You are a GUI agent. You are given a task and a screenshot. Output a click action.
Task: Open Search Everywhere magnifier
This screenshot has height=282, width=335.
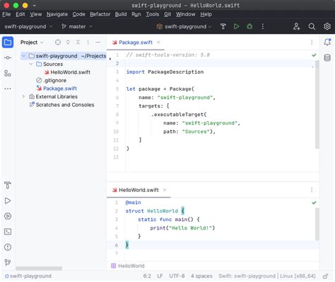point(312,26)
